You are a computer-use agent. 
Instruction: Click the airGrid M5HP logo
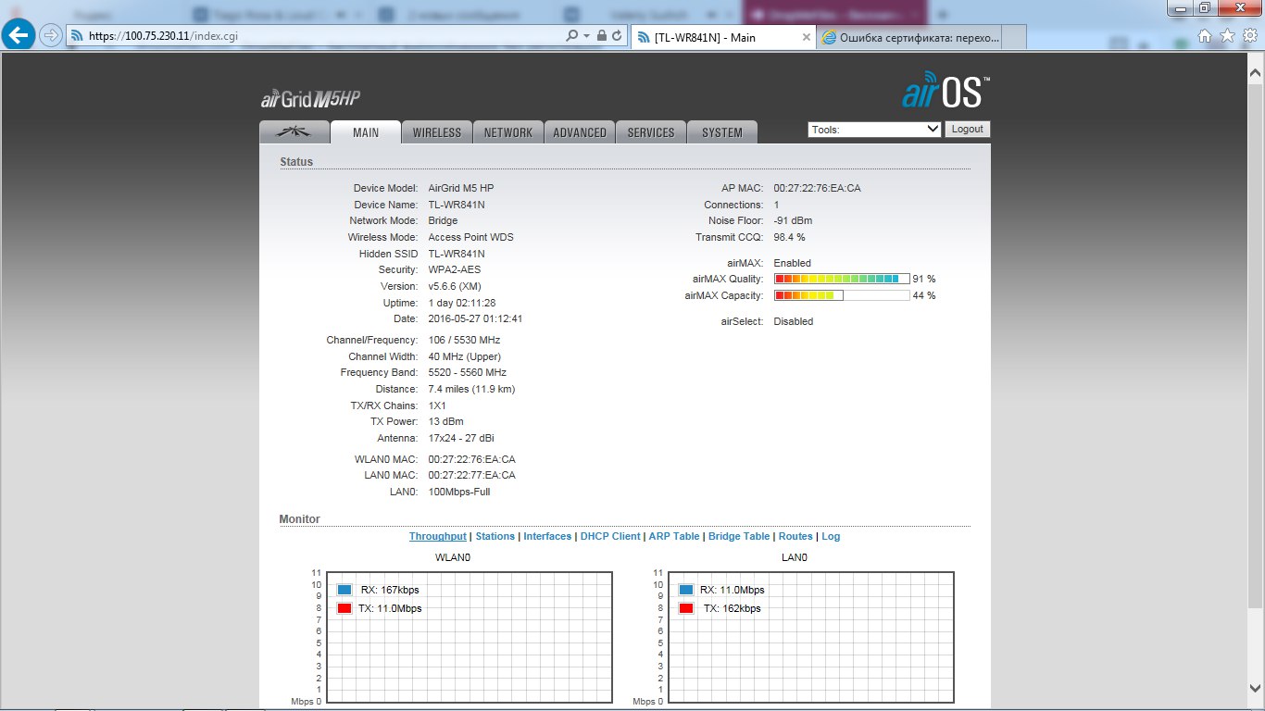coord(309,100)
